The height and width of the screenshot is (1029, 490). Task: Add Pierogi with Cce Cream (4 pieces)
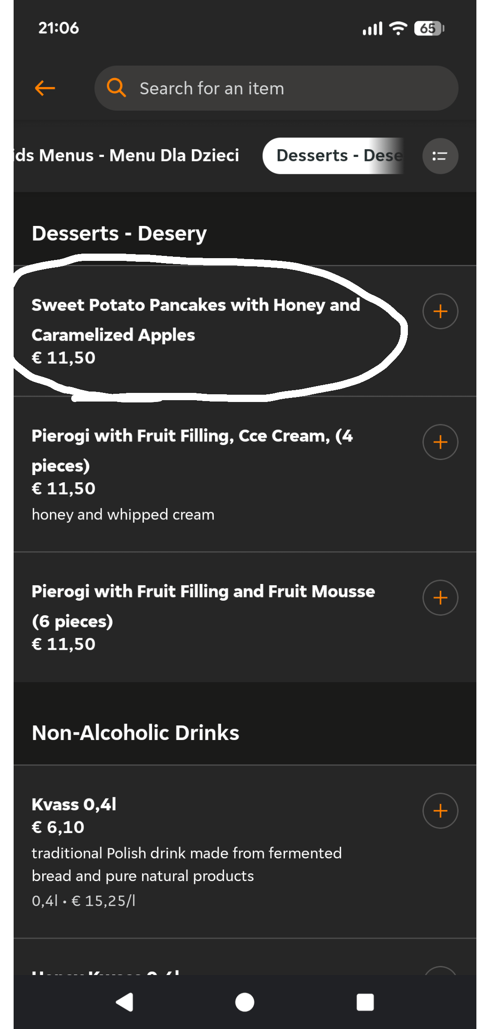coord(440,442)
